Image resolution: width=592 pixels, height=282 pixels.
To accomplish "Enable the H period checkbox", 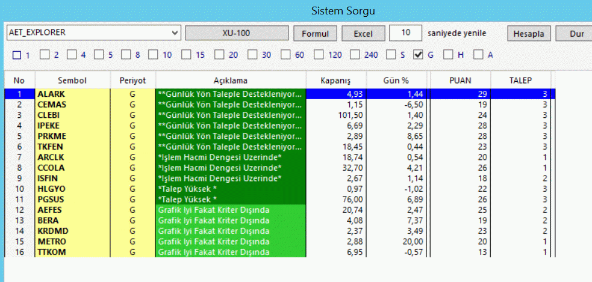I will coord(448,55).
